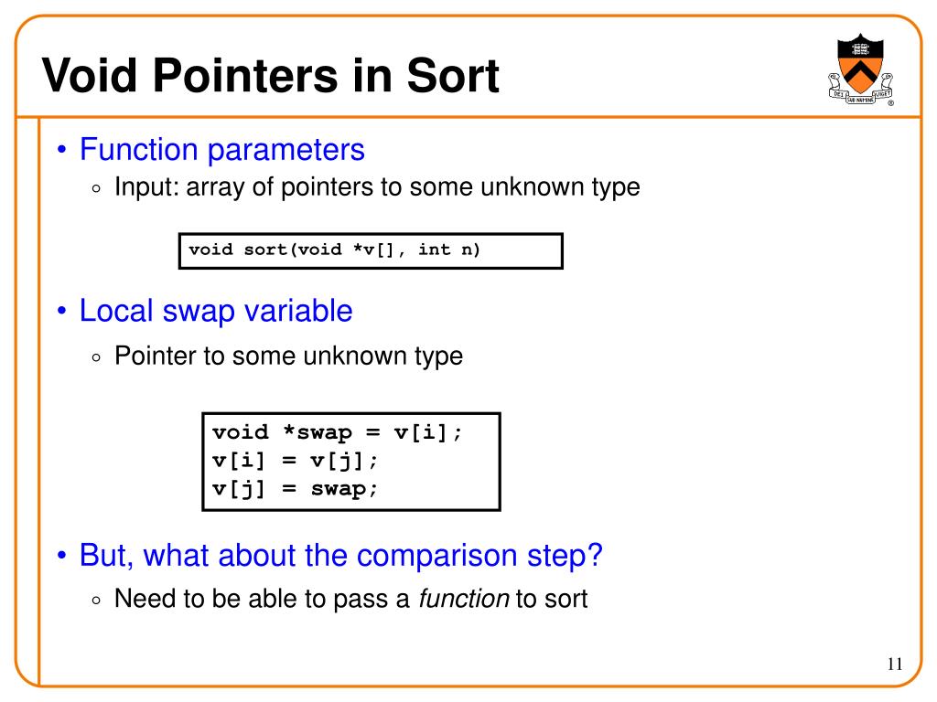This screenshot has width=937, height=702.
Task: Click the hollow bullet before Need to
Action: 97,601
